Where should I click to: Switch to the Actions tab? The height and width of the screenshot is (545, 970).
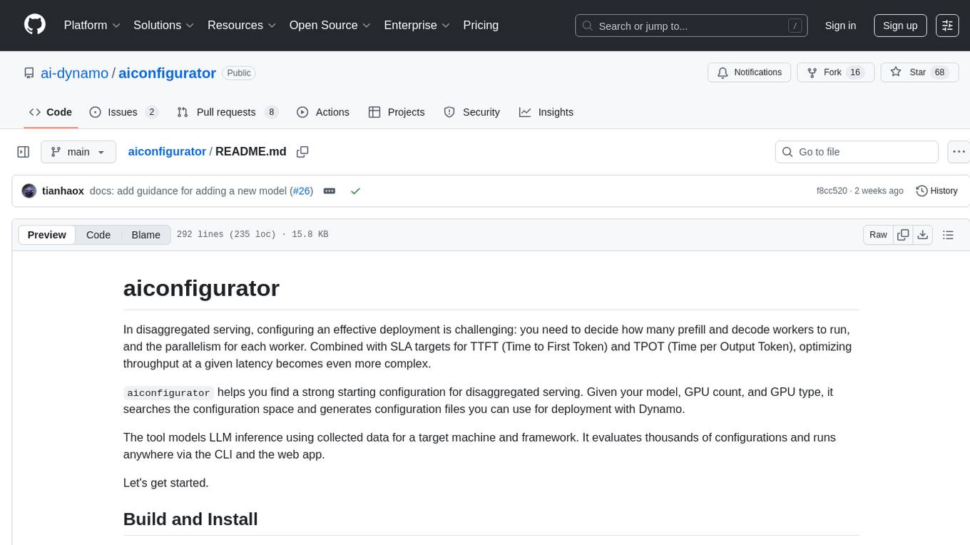pos(322,112)
